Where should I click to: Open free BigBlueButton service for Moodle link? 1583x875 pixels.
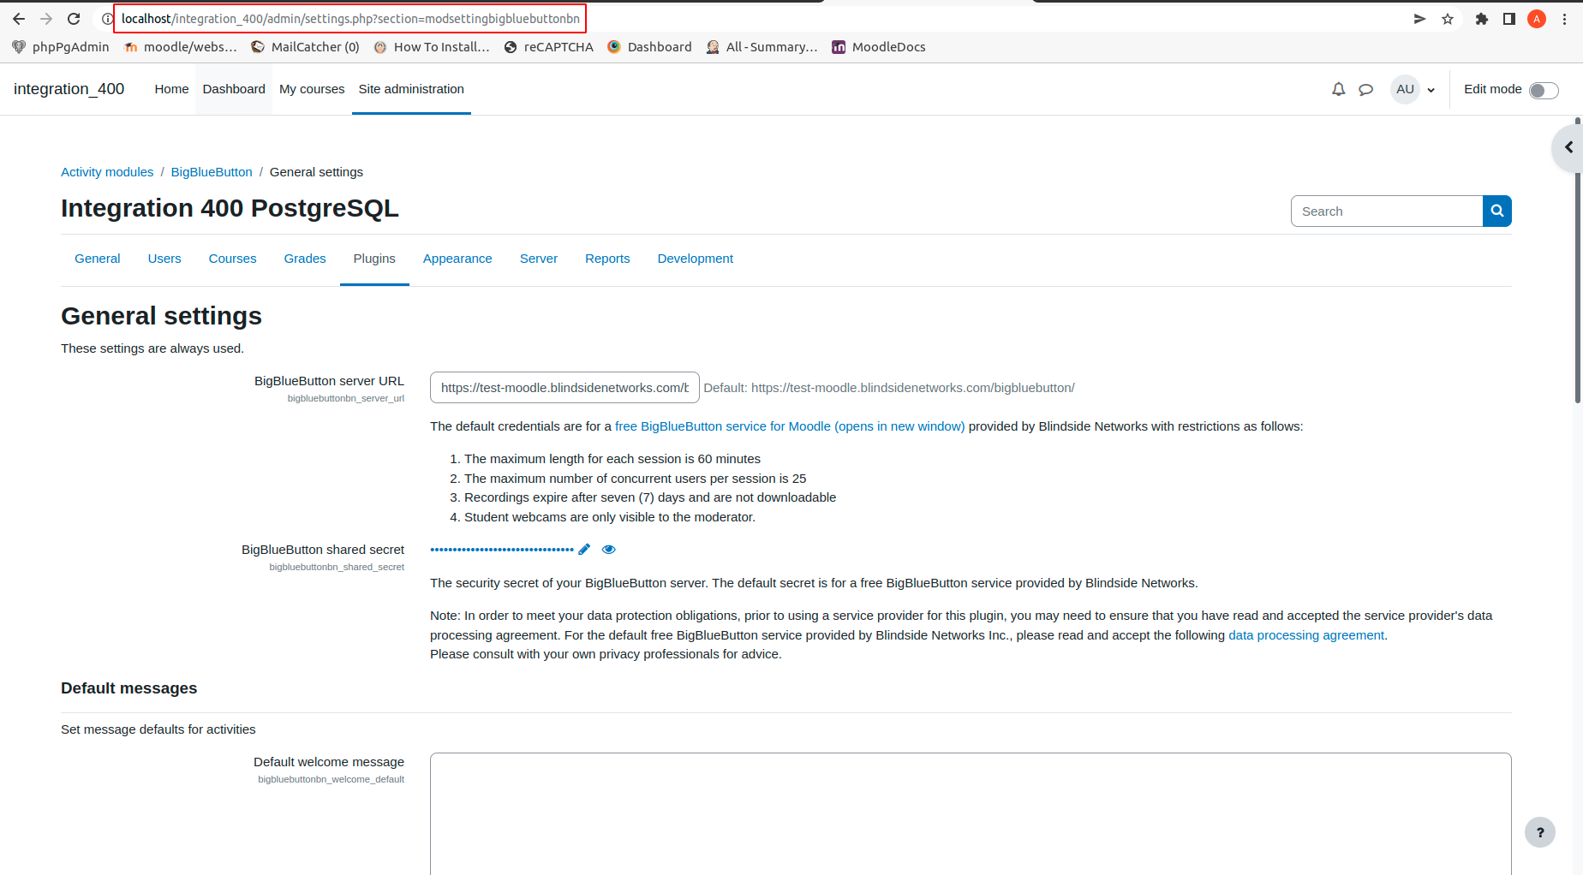790,426
